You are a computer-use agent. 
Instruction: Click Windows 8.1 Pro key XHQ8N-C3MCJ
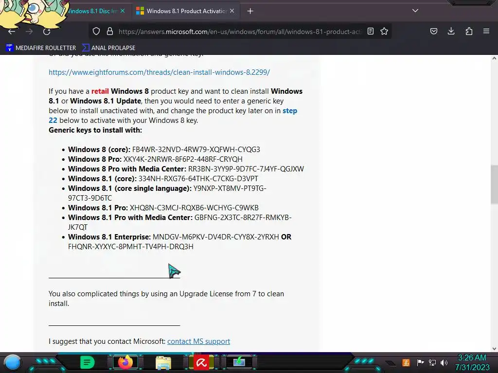[x=194, y=208]
